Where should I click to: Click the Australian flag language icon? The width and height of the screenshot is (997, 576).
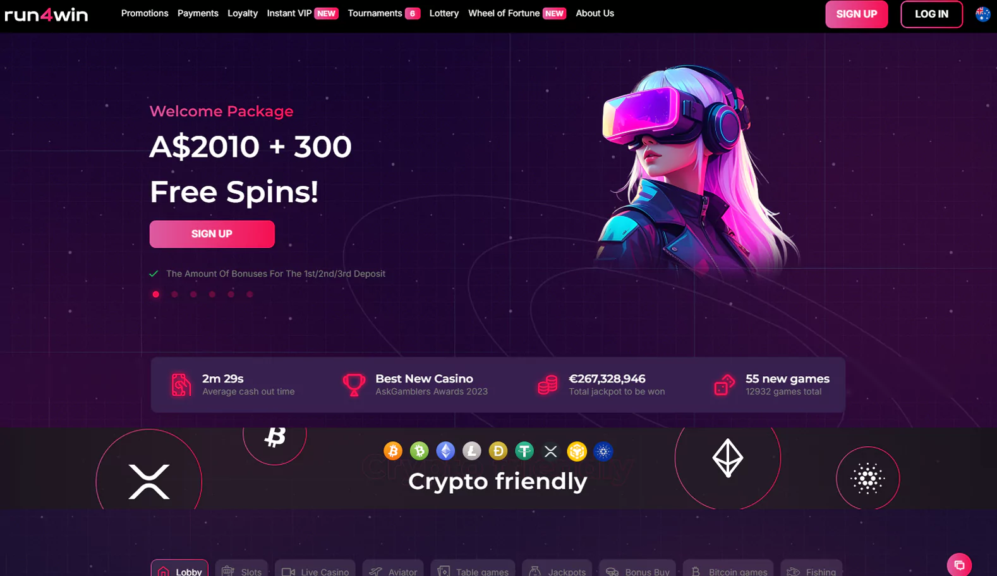[x=982, y=14]
